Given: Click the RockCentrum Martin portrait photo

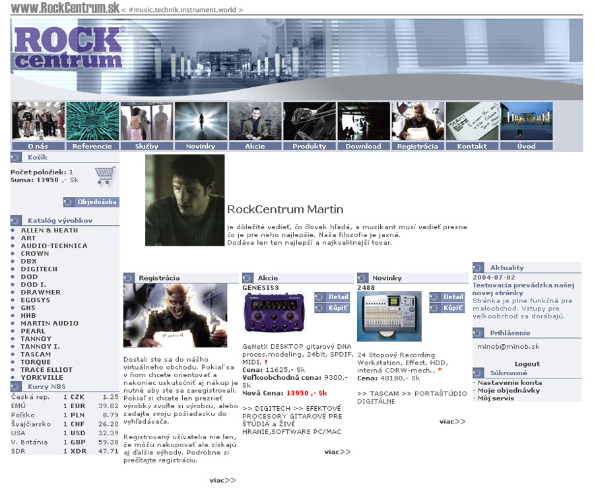Looking at the screenshot, I should 185,200.
